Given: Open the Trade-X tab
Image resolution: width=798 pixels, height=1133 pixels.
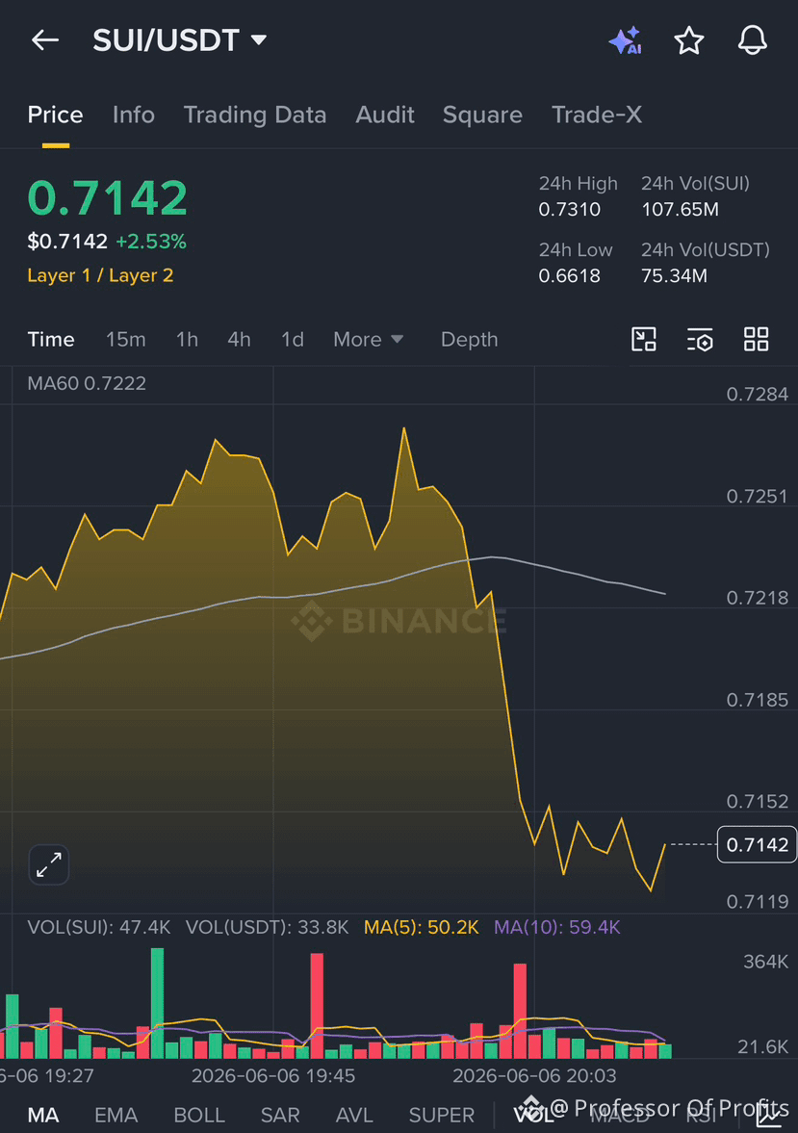Looking at the screenshot, I should tap(596, 115).
